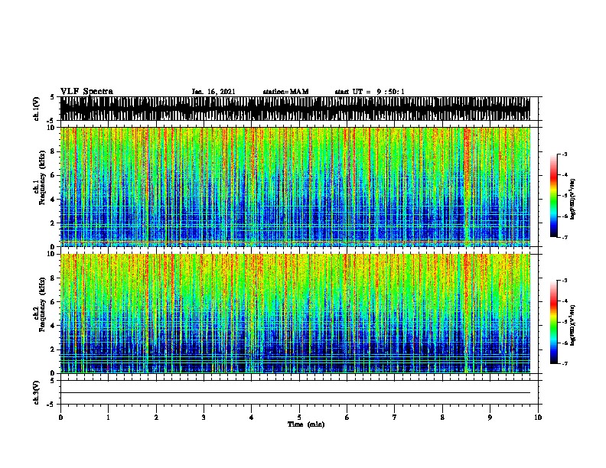Click the "VLF Spectra" plot title
This screenshot has width=606, height=468.
[86, 92]
